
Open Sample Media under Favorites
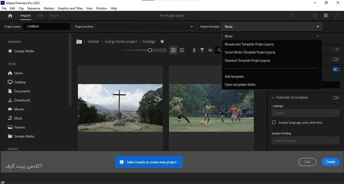[21, 51]
